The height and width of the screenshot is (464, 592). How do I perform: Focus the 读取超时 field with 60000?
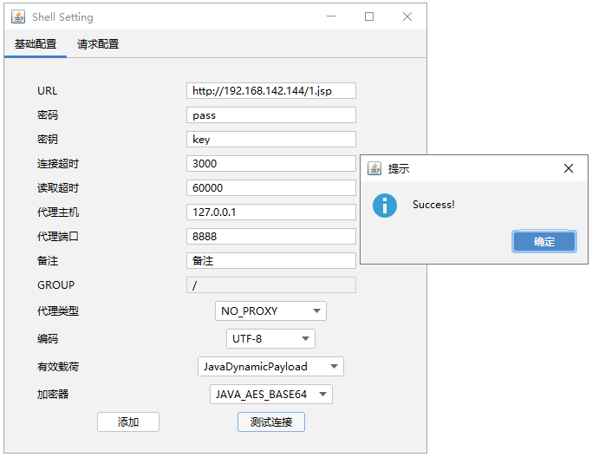pos(271,188)
